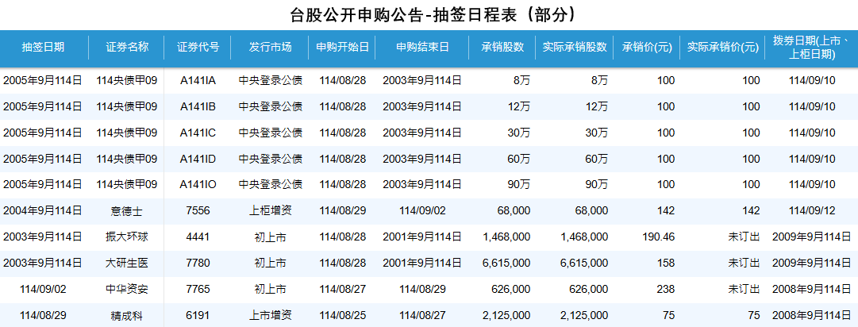
Task: Click 承销股数 value 1,468,000 for 振大环球
Action: pos(506,237)
